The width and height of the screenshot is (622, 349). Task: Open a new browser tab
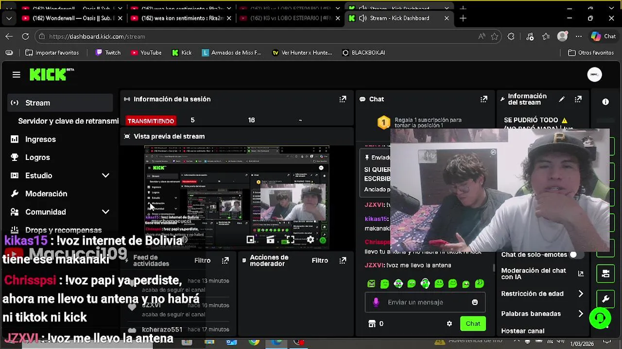click(x=463, y=18)
